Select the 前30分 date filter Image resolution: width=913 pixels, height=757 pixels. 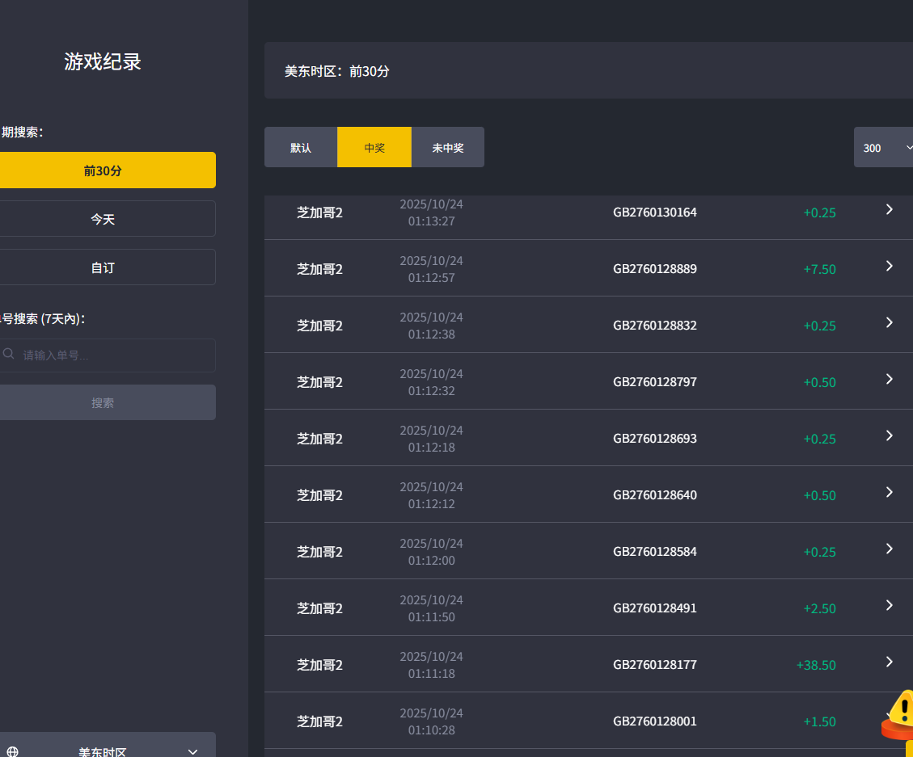point(103,170)
